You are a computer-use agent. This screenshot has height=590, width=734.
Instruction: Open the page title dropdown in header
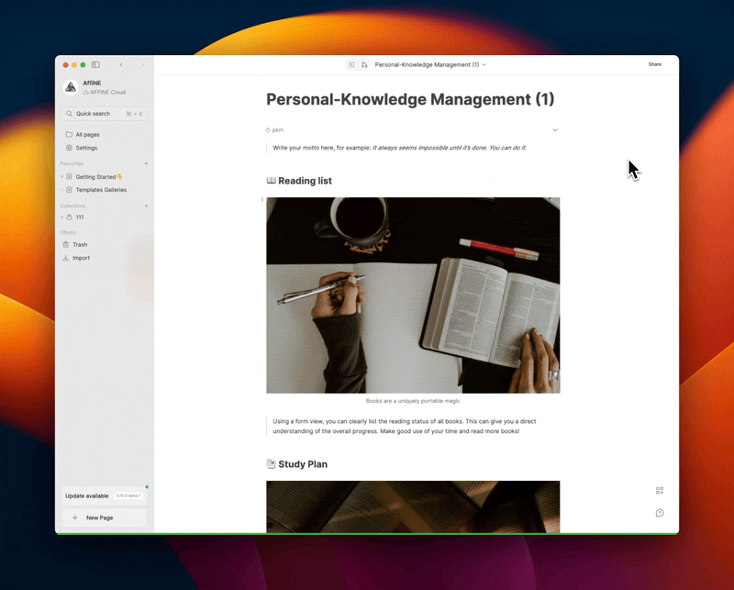(484, 64)
